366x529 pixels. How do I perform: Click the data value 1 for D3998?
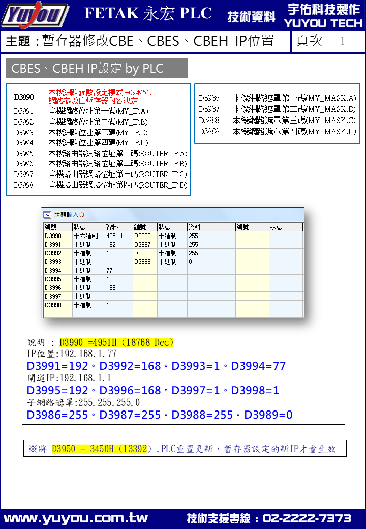pos(118,305)
